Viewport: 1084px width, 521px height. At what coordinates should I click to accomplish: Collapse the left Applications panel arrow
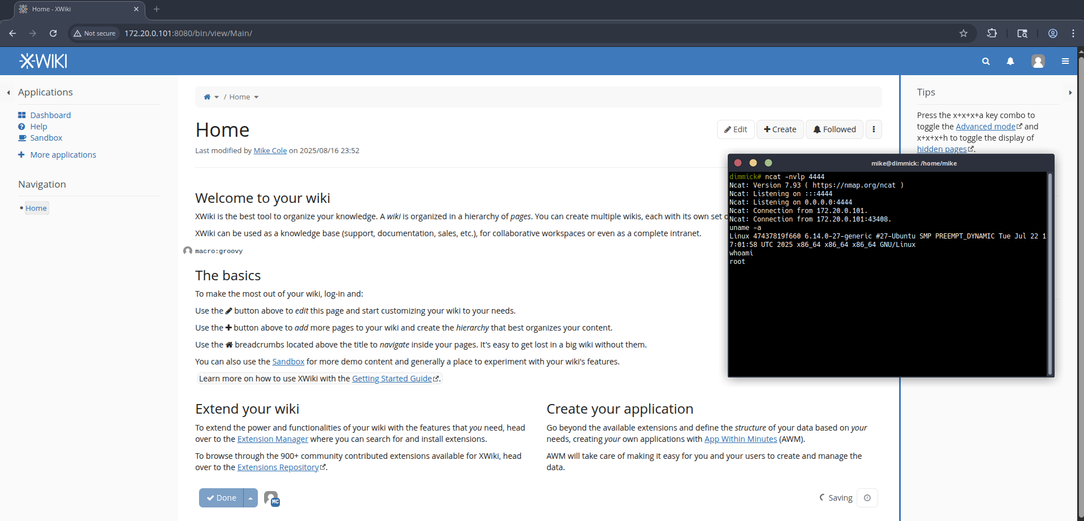click(x=8, y=93)
